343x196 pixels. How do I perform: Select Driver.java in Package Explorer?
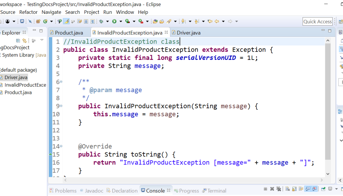point(16,78)
